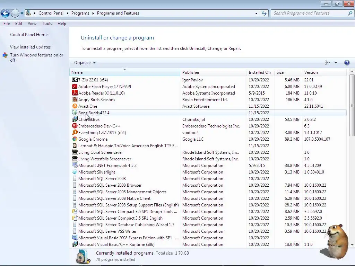Open the address bar history dropdown
355x266 pixels.
[256, 14]
